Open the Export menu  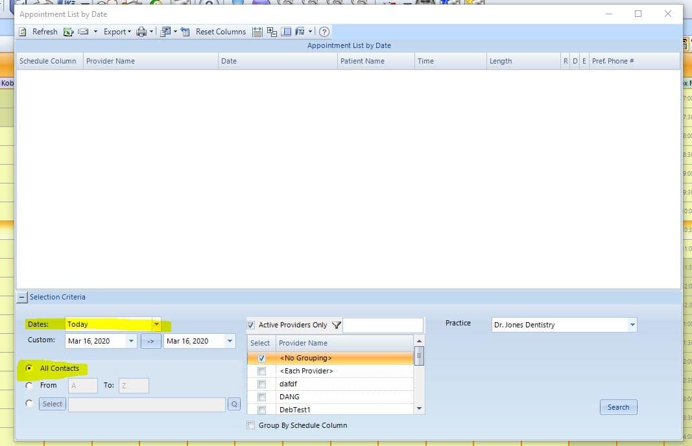point(117,32)
